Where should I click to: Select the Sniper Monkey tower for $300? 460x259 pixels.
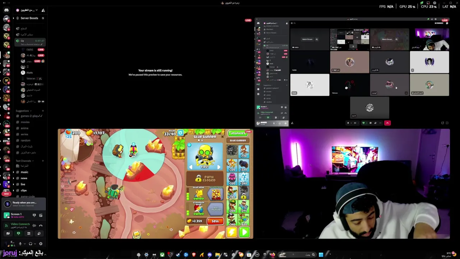pos(232,206)
